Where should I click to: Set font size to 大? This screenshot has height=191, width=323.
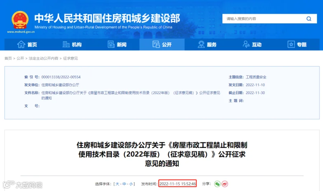tap(117, 184)
